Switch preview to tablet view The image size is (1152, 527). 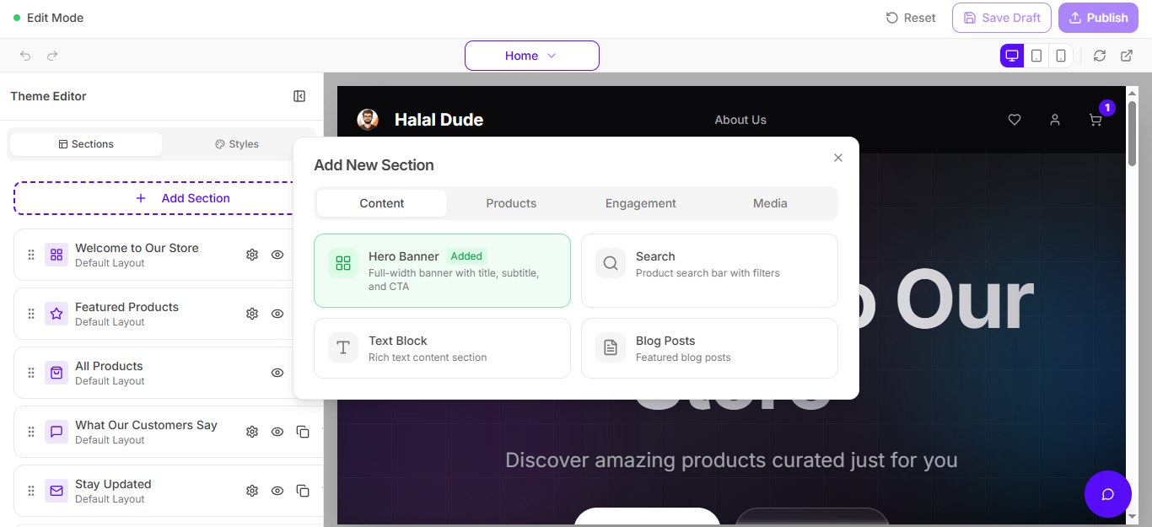coord(1036,55)
